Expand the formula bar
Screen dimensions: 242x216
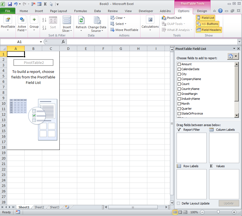tap(239, 41)
